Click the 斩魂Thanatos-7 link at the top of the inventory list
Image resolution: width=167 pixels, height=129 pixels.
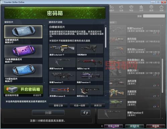(x=135, y=28)
